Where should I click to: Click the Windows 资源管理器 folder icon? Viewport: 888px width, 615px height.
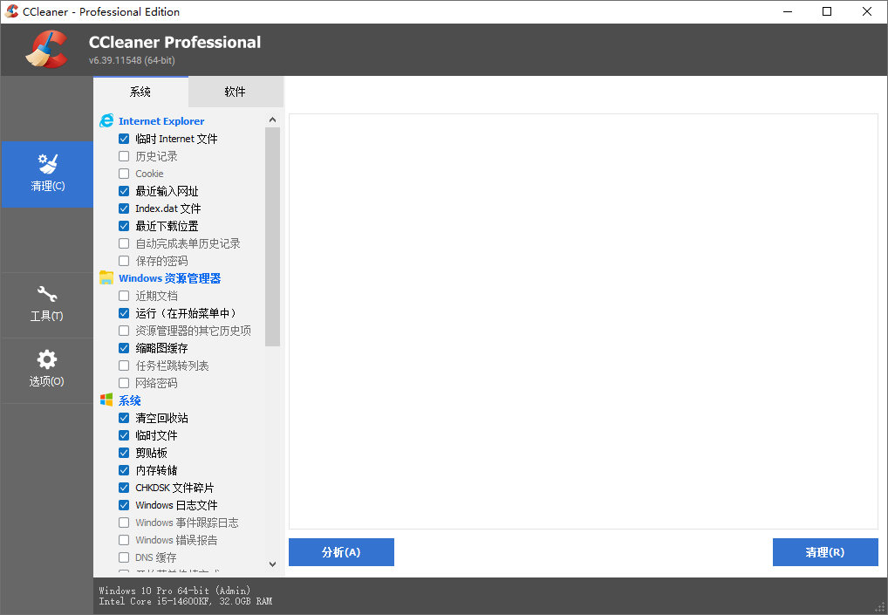106,277
